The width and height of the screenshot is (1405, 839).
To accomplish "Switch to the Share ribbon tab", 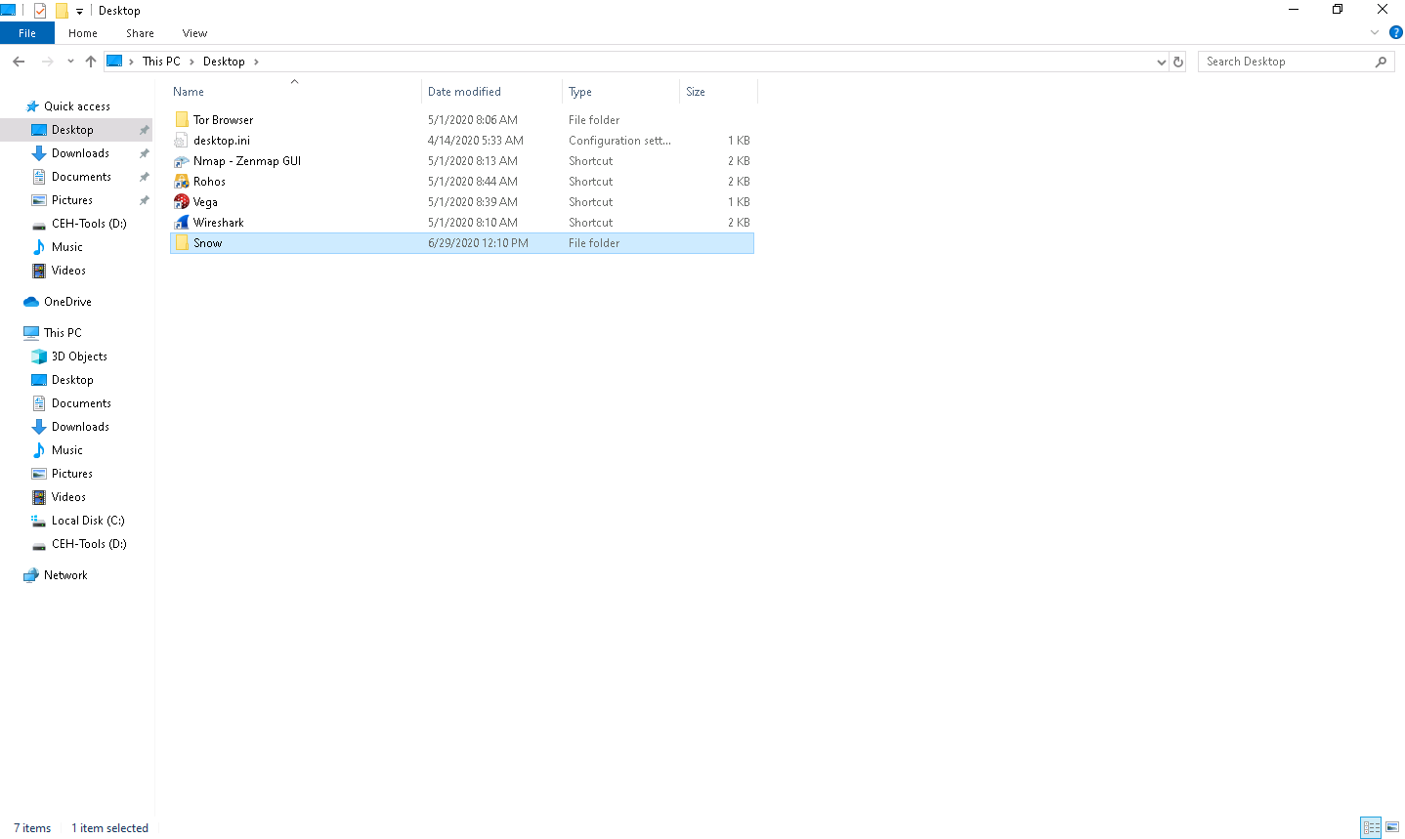I will (140, 33).
